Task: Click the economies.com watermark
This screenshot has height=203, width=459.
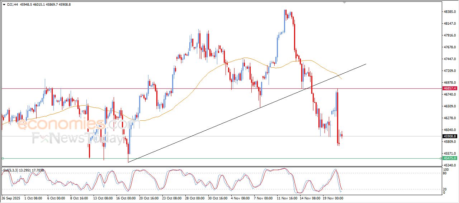Action: (x=74, y=124)
